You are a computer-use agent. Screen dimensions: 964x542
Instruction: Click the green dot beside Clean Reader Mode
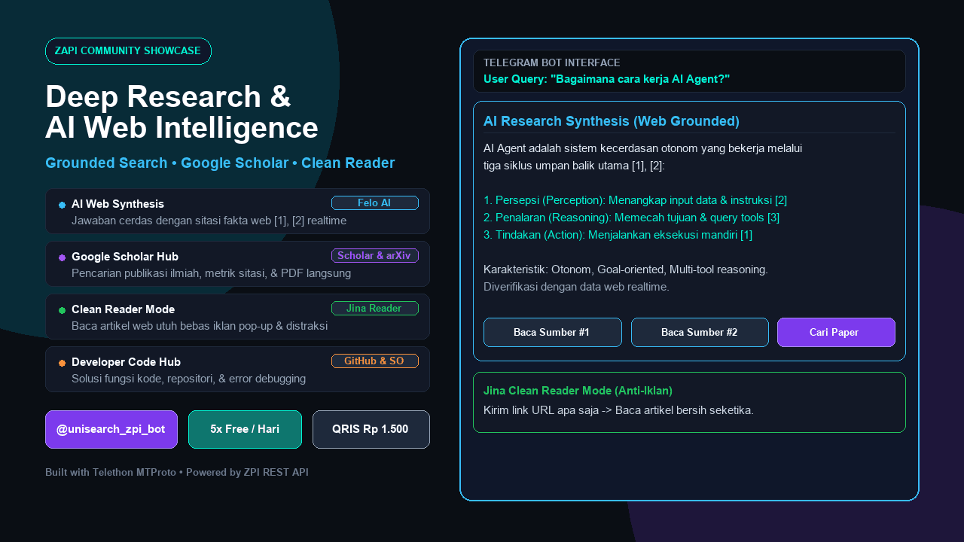63,310
